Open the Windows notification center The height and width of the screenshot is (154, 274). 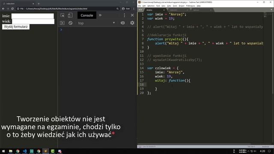click(x=269, y=151)
